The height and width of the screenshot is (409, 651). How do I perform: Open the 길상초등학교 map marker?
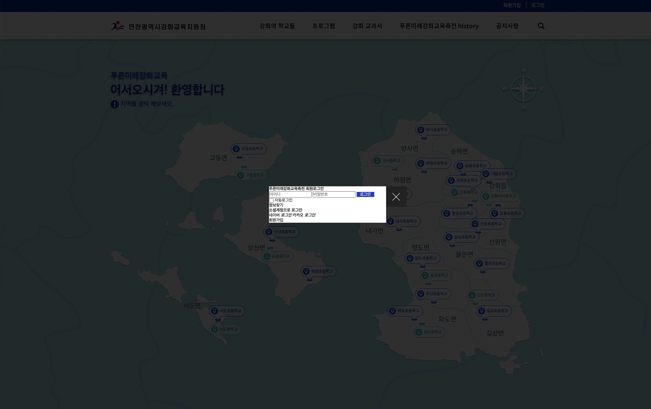point(494,311)
